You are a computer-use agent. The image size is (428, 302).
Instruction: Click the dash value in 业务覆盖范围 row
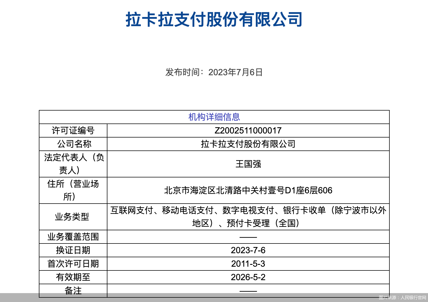[x=248, y=237]
